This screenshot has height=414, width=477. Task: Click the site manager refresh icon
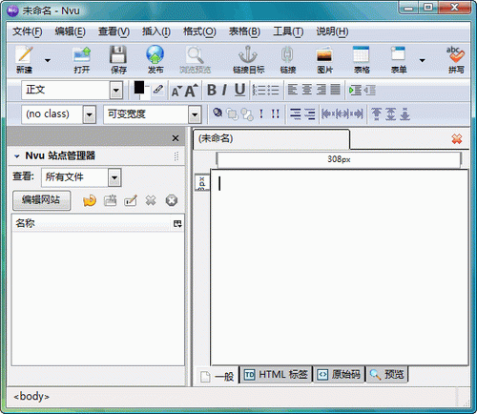coord(90,200)
